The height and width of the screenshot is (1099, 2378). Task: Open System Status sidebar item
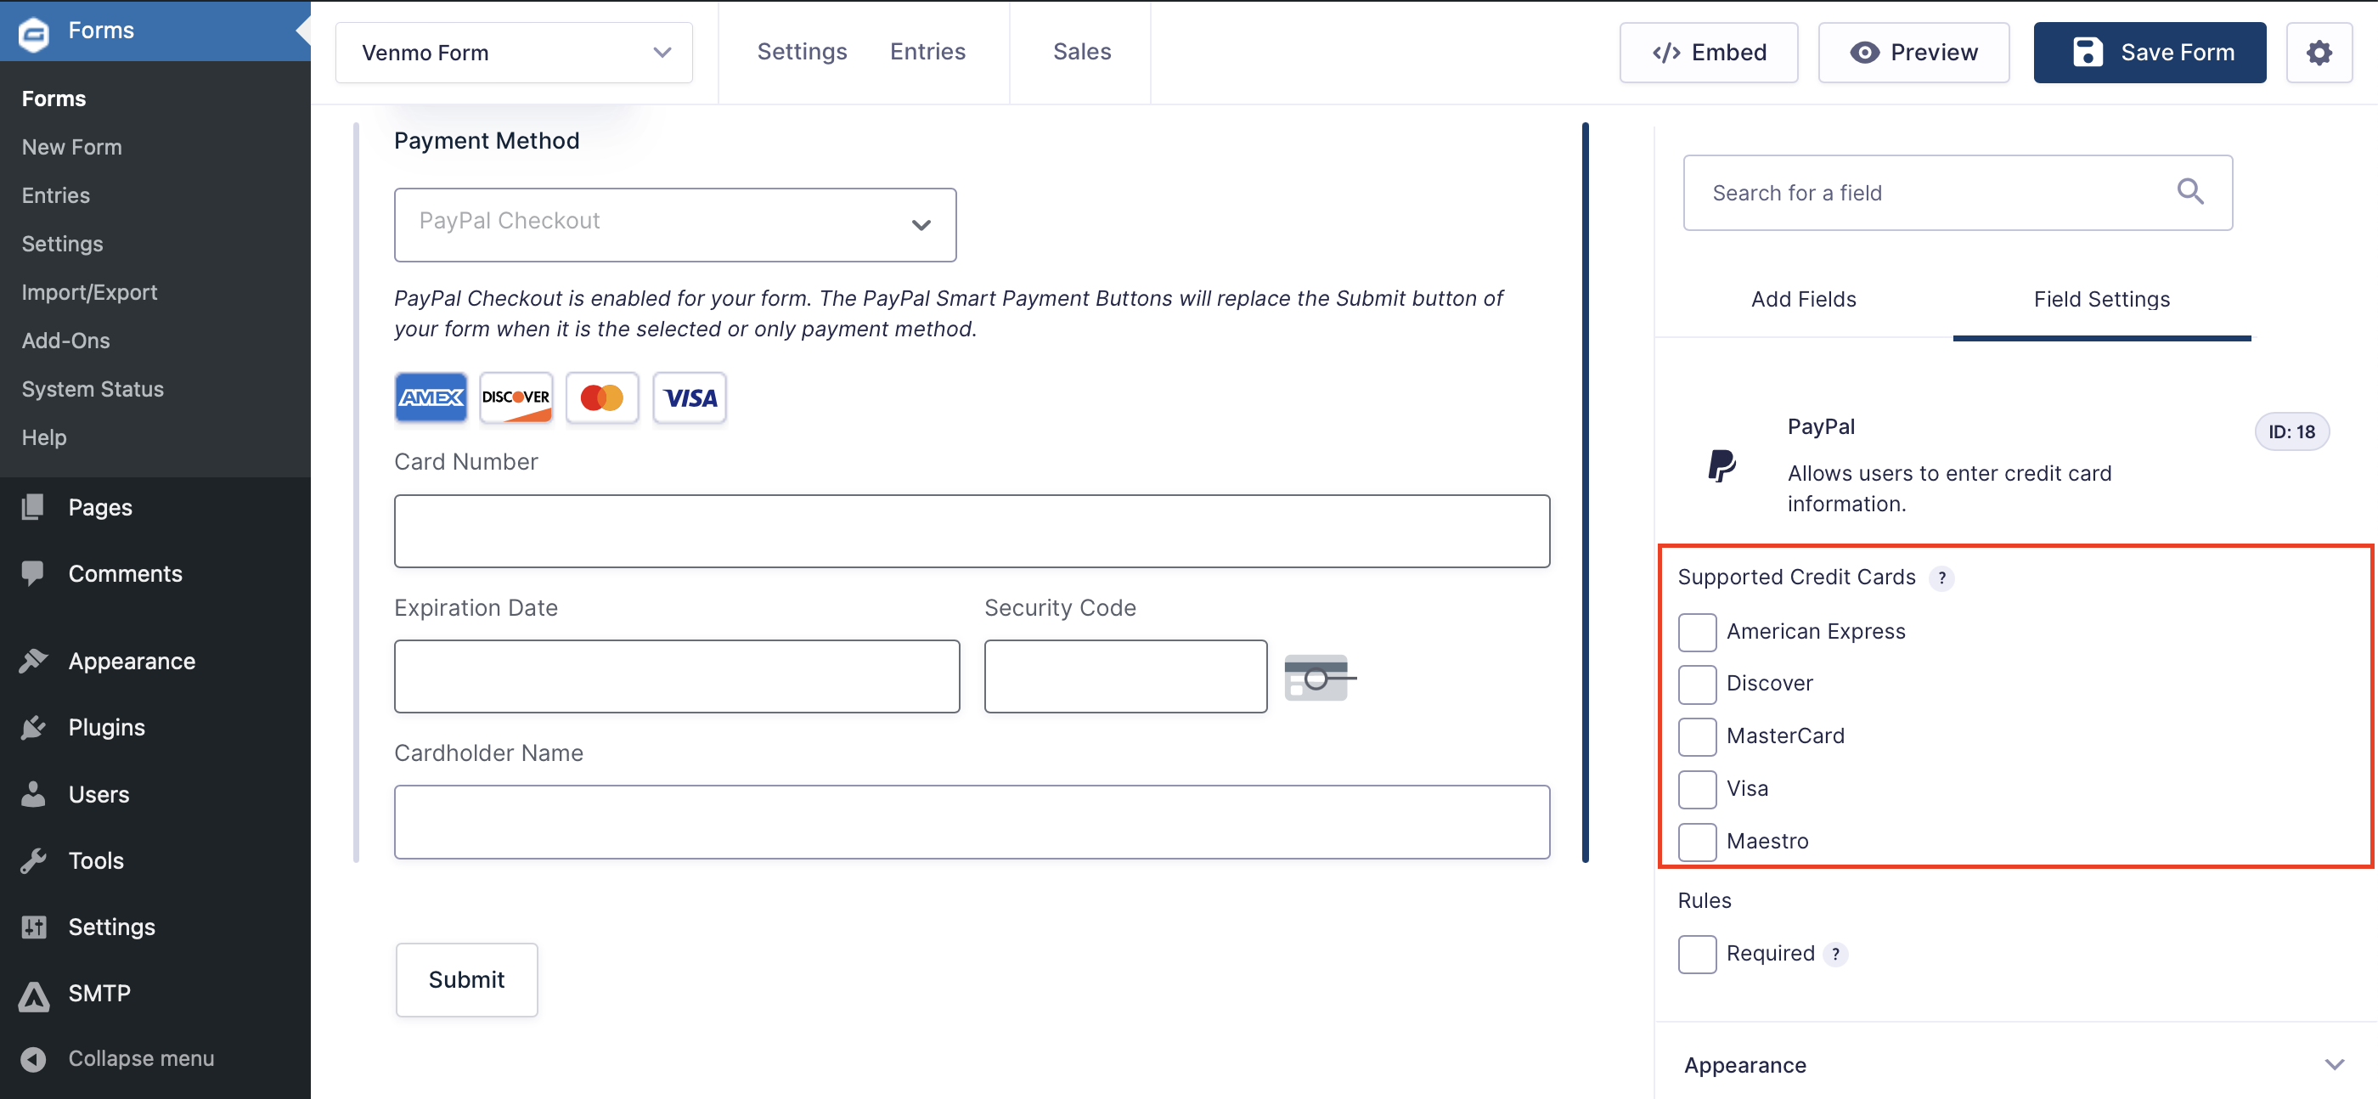(x=93, y=389)
